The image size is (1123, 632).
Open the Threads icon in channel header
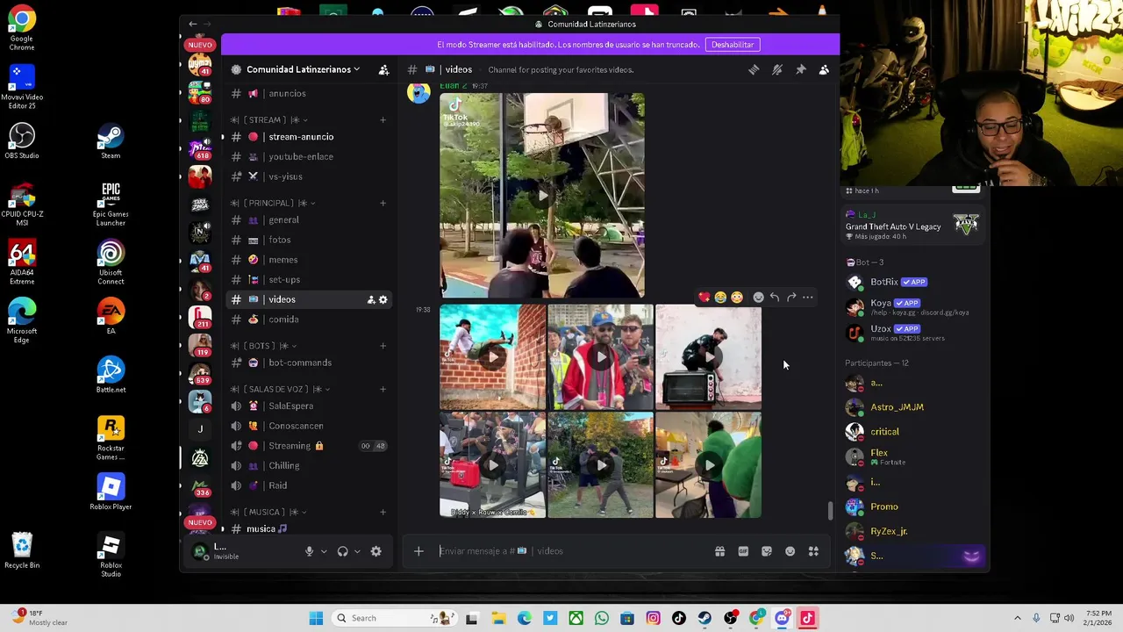click(x=754, y=69)
